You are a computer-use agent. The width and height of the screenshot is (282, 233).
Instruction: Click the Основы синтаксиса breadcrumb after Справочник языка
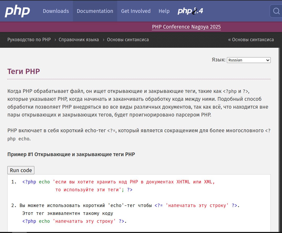128,40
